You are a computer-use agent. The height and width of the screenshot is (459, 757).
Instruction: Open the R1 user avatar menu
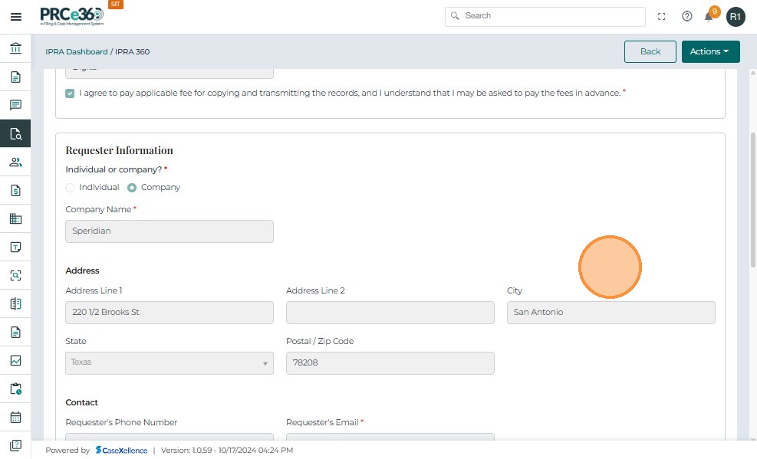(736, 16)
